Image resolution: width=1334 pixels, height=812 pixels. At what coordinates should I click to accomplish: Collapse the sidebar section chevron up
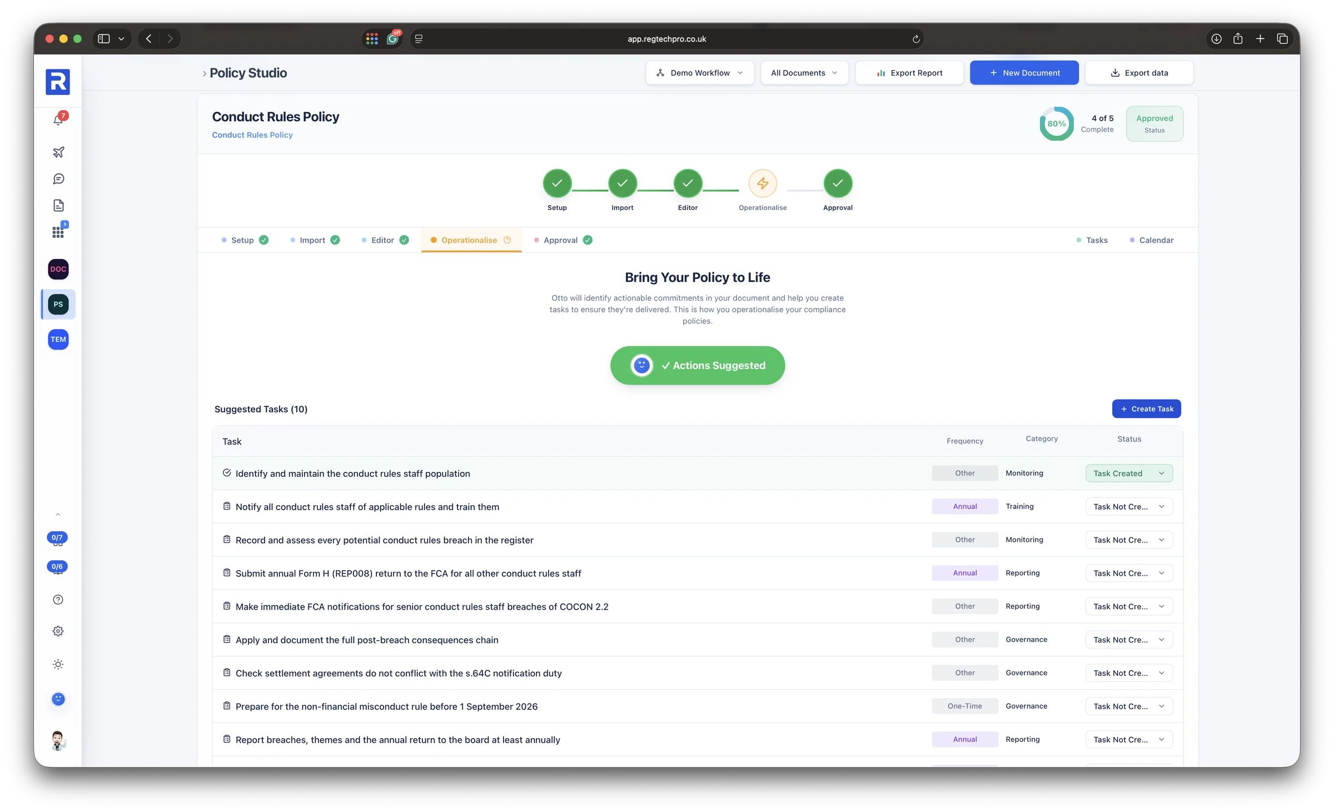click(x=58, y=515)
